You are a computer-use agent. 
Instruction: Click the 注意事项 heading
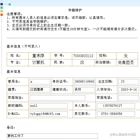[x=14, y=14]
